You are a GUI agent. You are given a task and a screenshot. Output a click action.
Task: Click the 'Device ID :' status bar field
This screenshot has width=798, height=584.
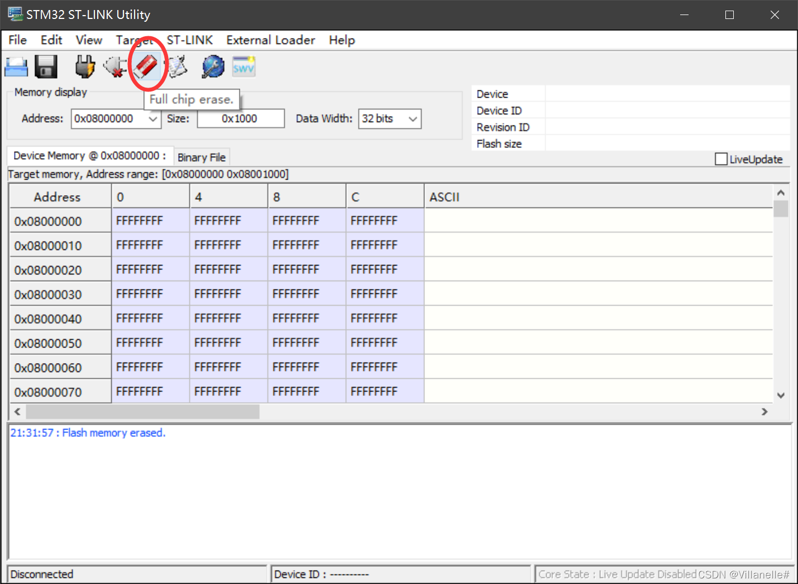(x=400, y=575)
